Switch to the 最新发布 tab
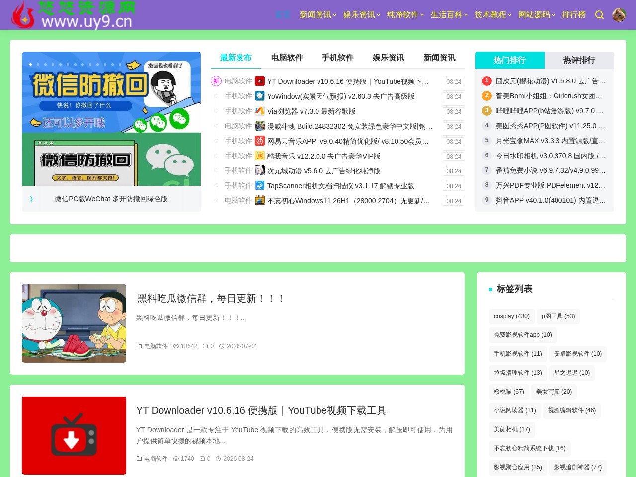The height and width of the screenshot is (477, 636). click(x=236, y=58)
